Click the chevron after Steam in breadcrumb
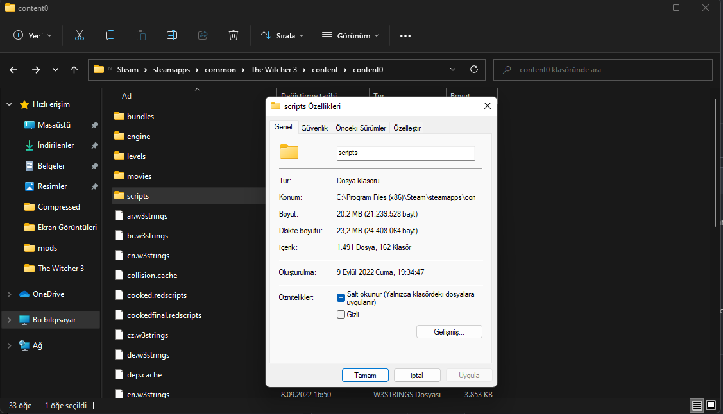Screen dimensions: 723x414 [146, 70]
